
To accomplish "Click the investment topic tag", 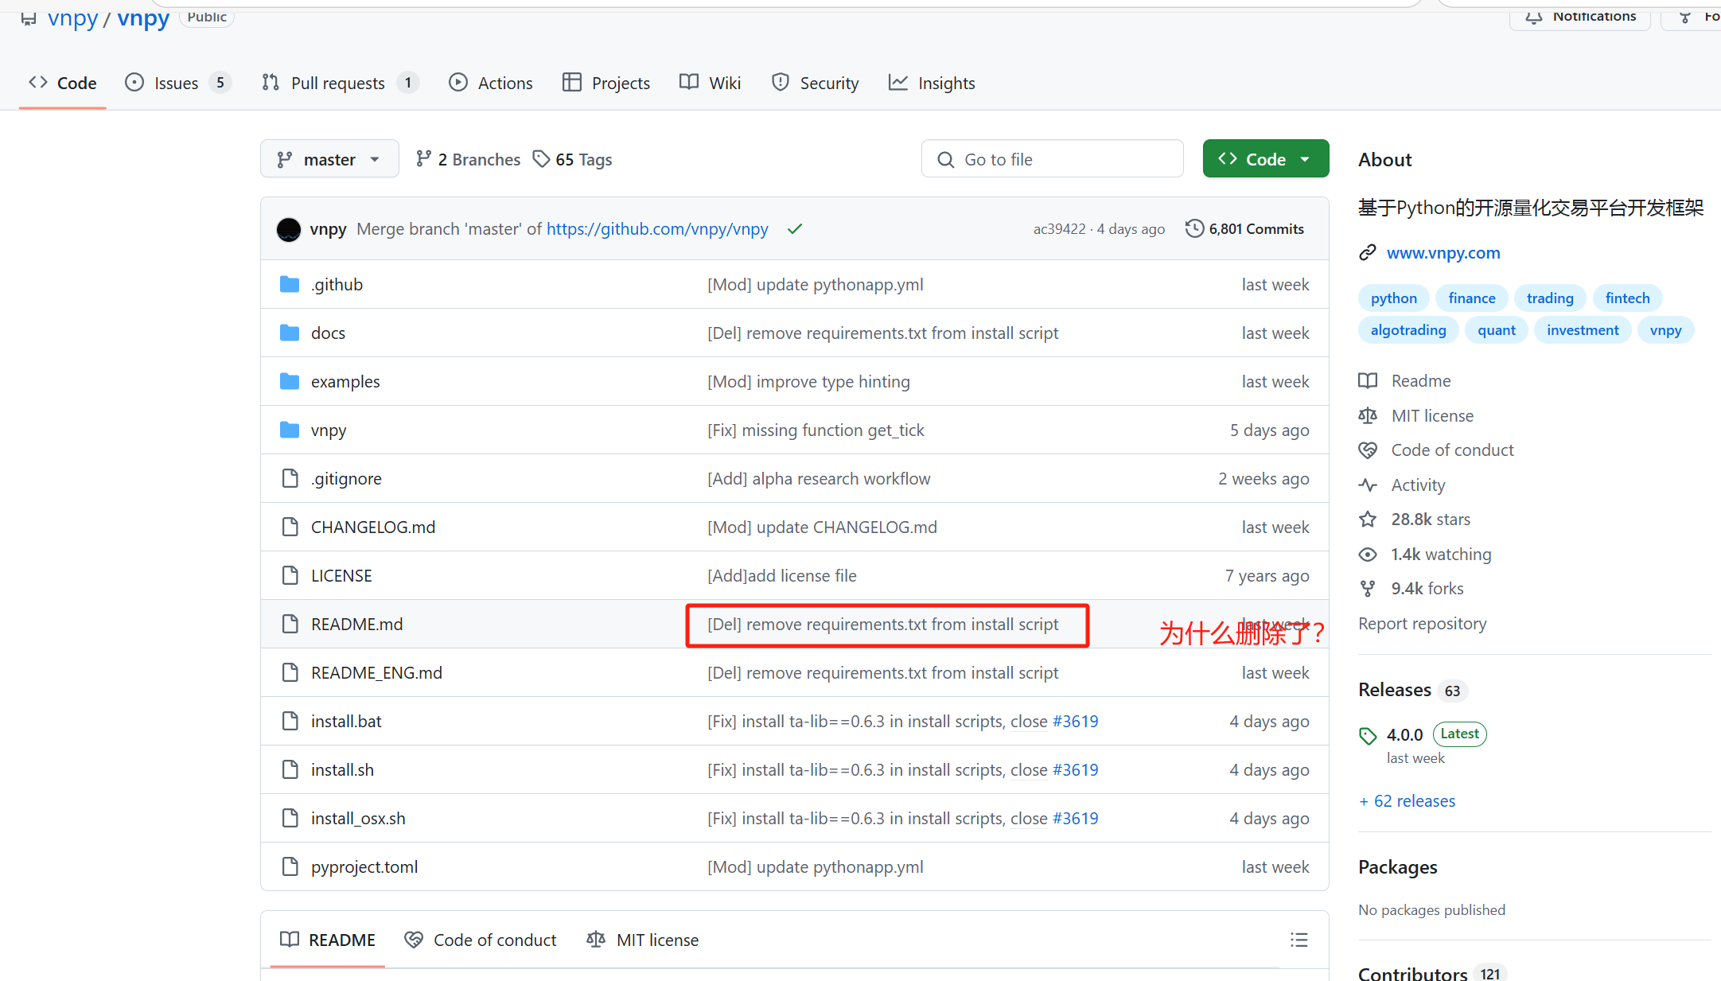I will click(1582, 330).
